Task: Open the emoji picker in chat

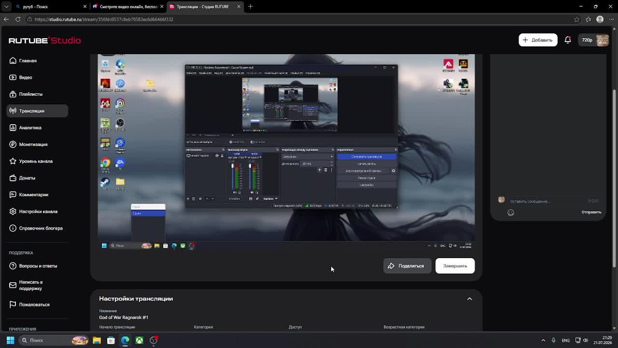Action: (x=511, y=212)
